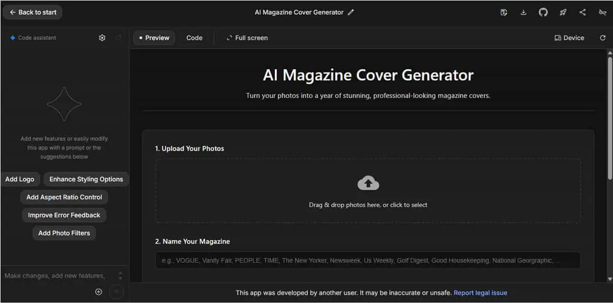Screen dimensions: 613x303
Task: Click the pencil icon to rename the app
Action: click(x=350, y=12)
